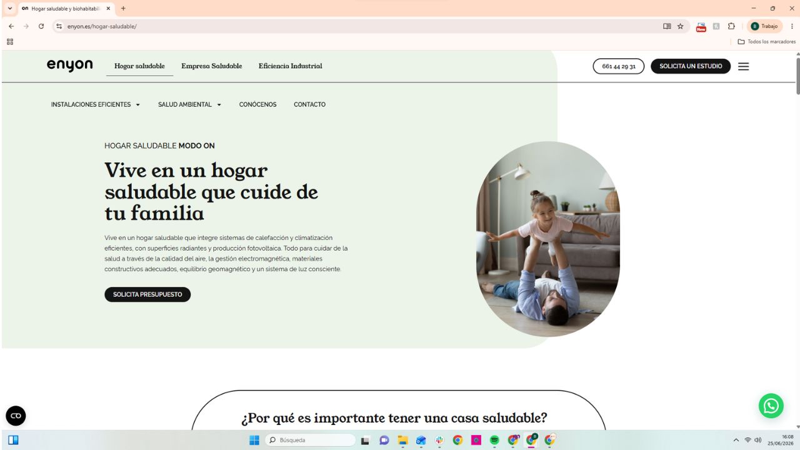Reload the page
Screen dimensions: 800x450
tap(41, 26)
